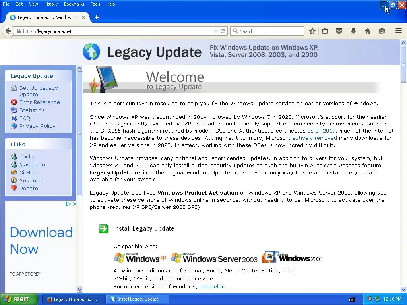Click the taskbar clock 12:16 PM
Screen dimensions: 407x305
click(x=392, y=299)
